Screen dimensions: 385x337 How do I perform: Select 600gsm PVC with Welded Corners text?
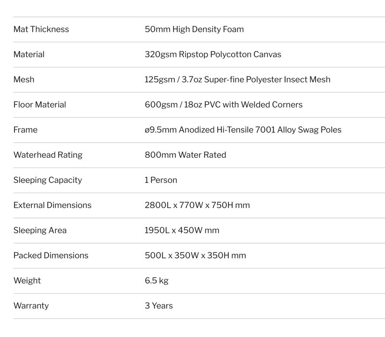coord(224,105)
